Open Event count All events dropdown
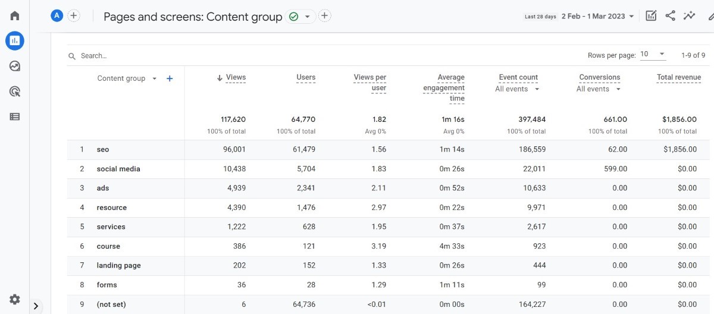 click(518, 89)
